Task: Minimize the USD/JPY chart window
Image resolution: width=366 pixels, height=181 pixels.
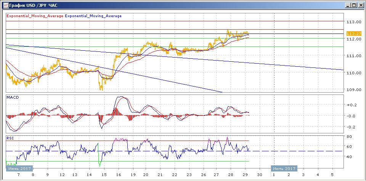Action: (348, 5)
